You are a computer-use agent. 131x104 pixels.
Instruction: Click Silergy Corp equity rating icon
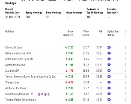pos(109,82)
